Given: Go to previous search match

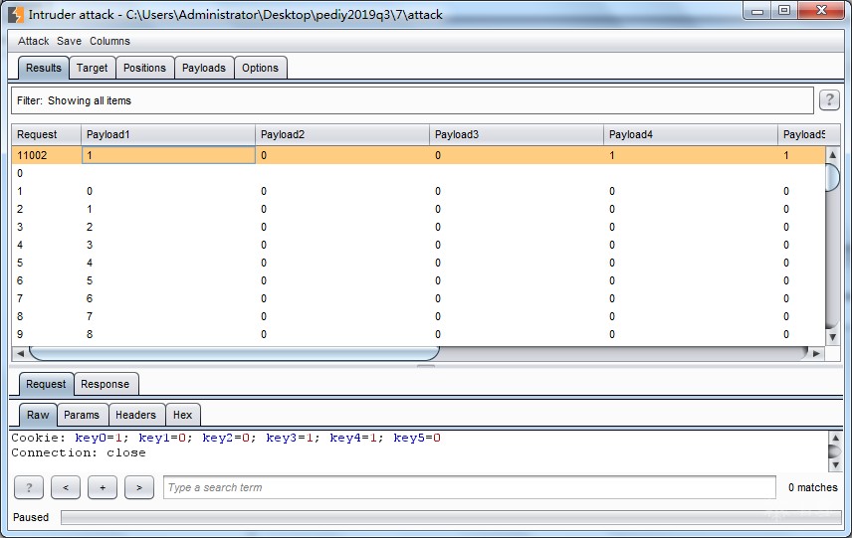Looking at the screenshot, I should tap(66, 487).
